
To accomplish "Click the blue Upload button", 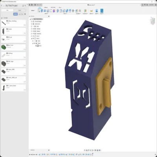I will [15, 14].
